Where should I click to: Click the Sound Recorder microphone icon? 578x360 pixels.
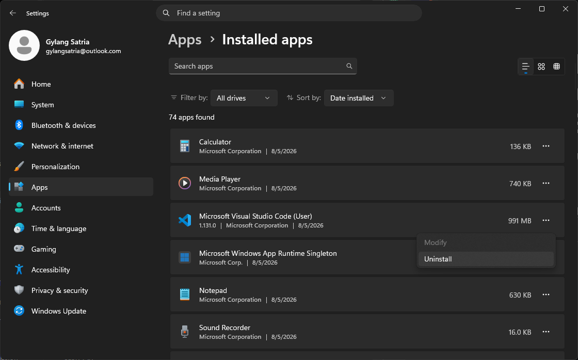(x=185, y=332)
